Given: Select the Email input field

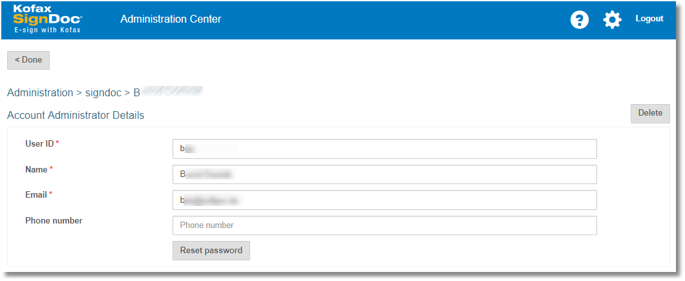Looking at the screenshot, I should [x=385, y=200].
